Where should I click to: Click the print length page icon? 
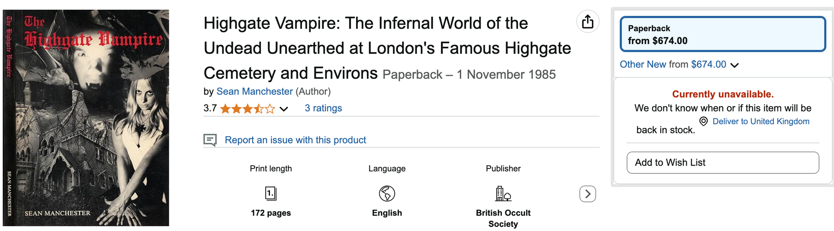click(x=271, y=194)
